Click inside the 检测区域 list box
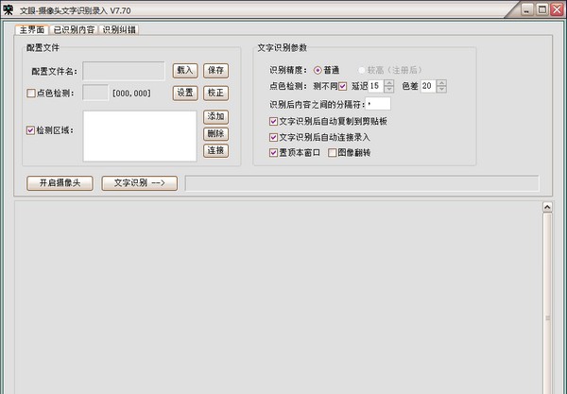The width and height of the screenshot is (567, 394). point(140,136)
